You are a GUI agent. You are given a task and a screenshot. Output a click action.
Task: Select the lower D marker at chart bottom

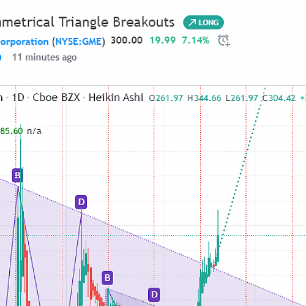154,294
